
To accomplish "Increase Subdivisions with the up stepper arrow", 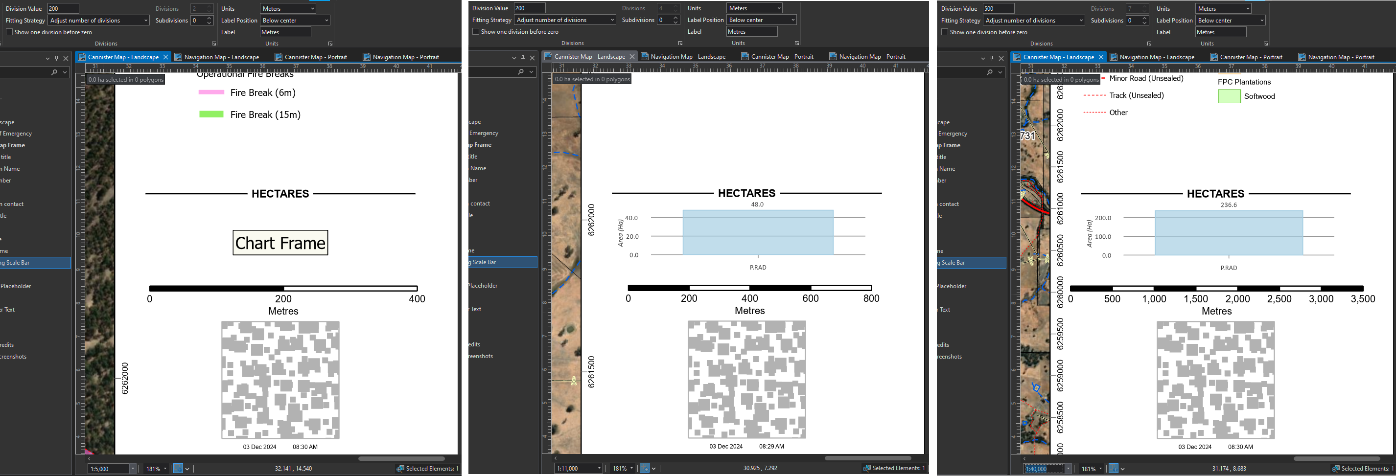I will click(209, 18).
